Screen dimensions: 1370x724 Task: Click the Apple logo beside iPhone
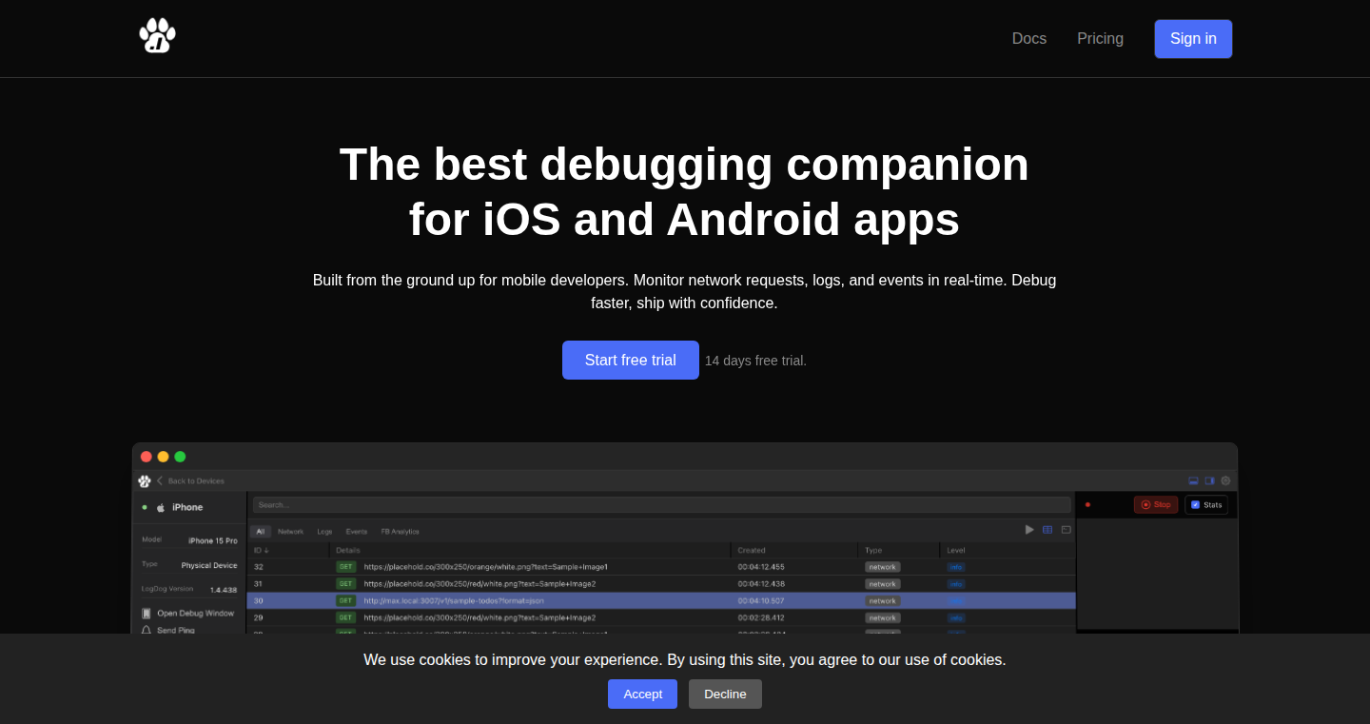161,507
